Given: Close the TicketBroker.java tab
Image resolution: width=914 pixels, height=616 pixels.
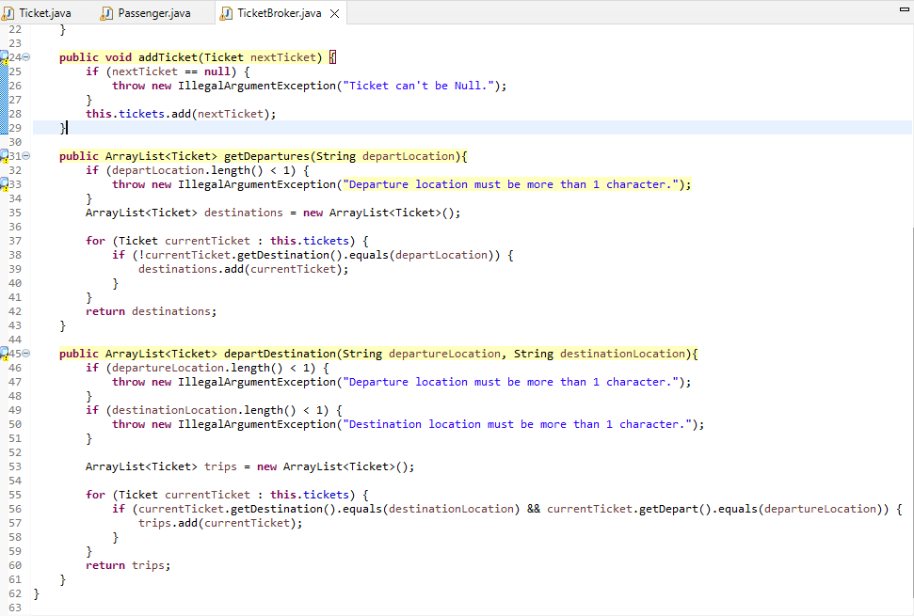Looking at the screenshot, I should (x=335, y=13).
